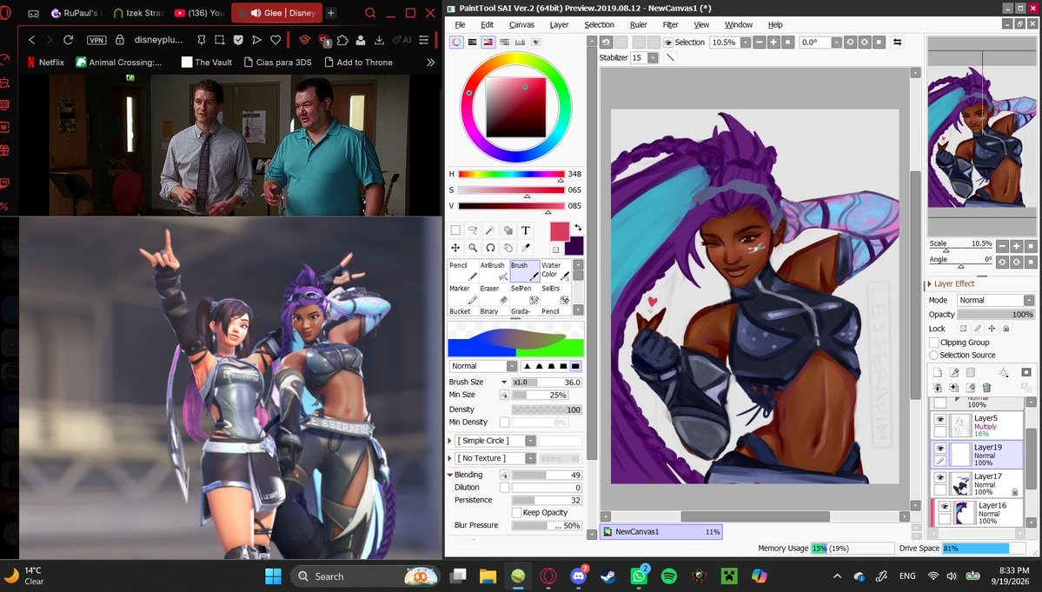
Task: Select the Rotate view tool
Action: [490, 248]
